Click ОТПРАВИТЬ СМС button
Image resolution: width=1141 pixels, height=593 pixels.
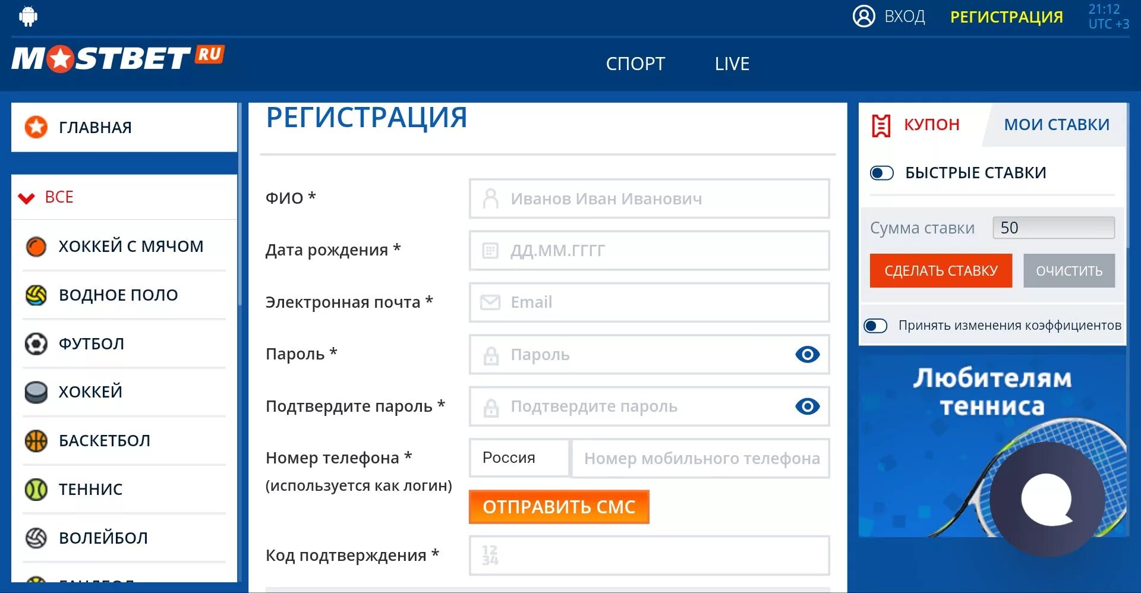pyautogui.click(x=559, y=507)
